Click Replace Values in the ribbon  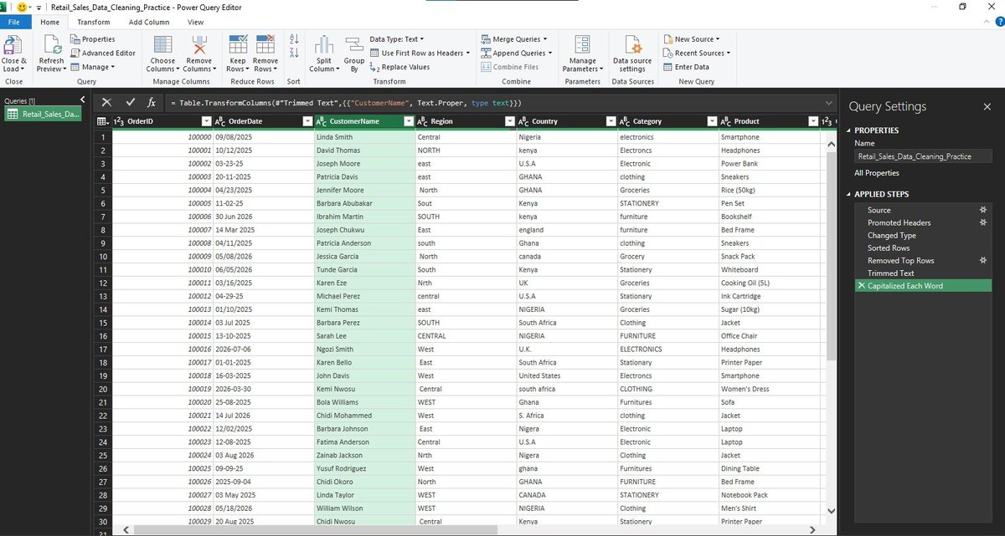point(399,67)
